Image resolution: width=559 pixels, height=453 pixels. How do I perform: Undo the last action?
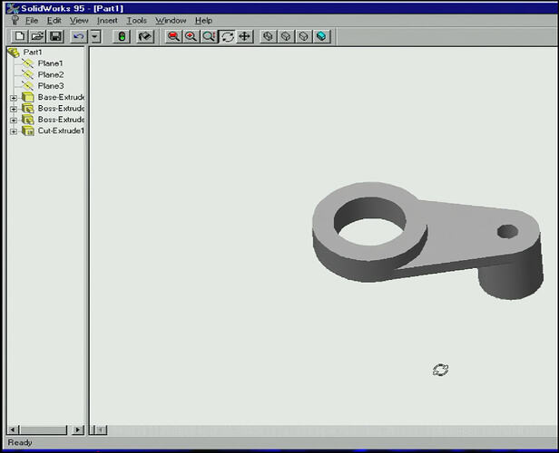(x=79, y=36)
